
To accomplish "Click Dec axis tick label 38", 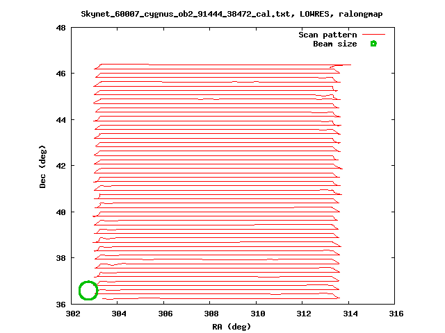I will click(x=61, y=258).
